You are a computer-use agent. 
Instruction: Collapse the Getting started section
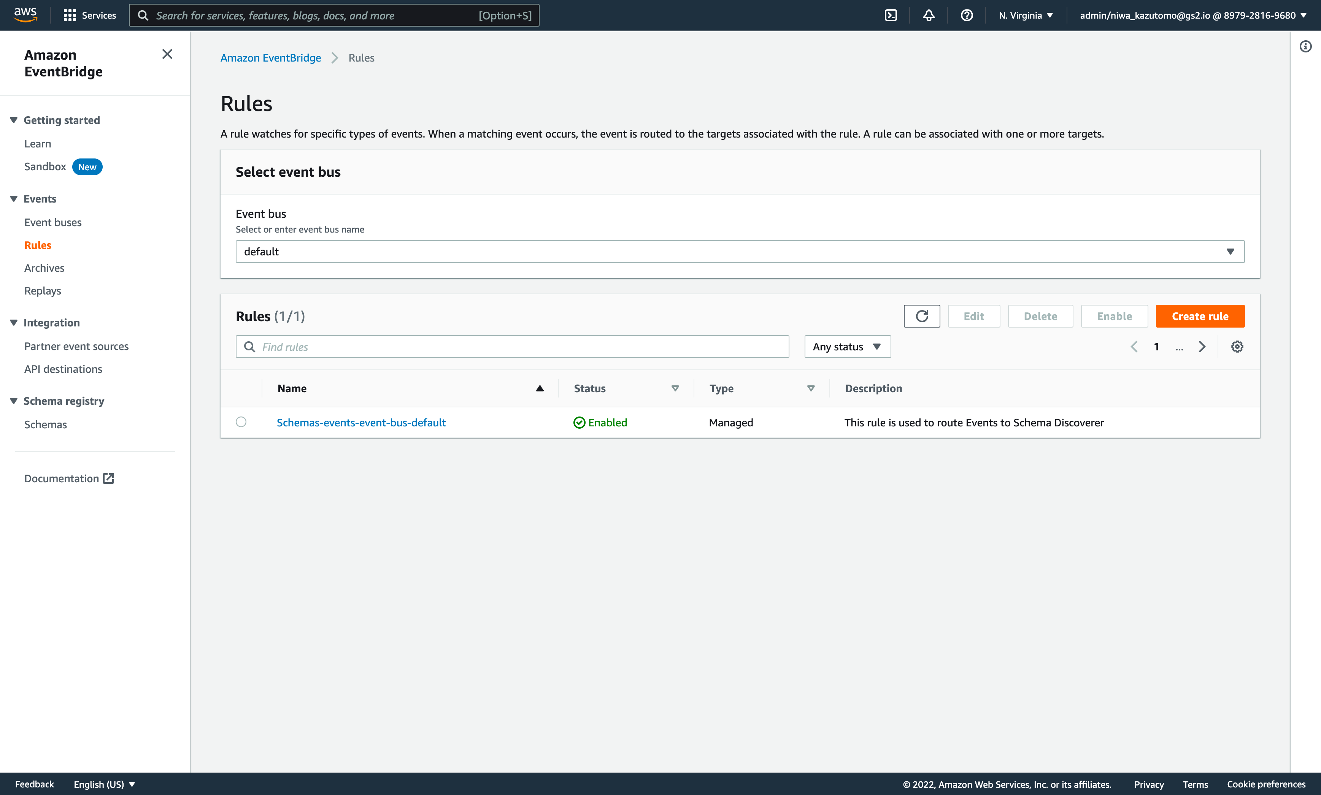14,120
